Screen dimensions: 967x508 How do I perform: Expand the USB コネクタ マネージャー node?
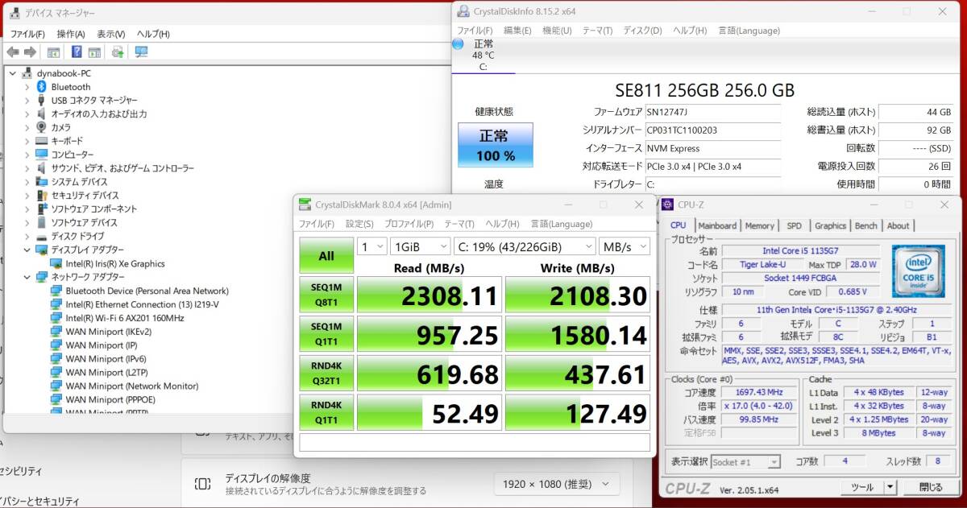coord(27,101)
